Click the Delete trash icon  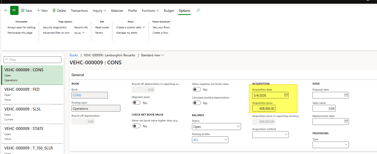pyautogui.click(x=54, y=11)
